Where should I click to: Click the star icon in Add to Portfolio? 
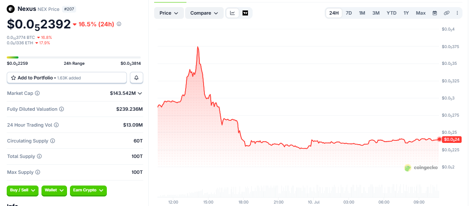[x=13, y=78]
